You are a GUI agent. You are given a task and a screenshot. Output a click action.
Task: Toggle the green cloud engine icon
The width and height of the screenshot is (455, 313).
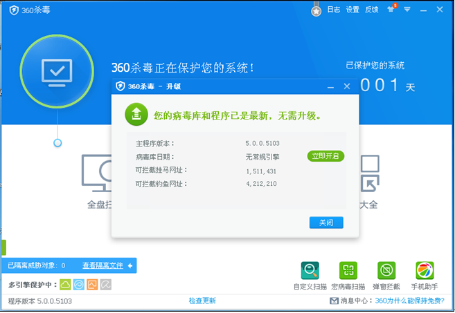[x=65, y=285]
